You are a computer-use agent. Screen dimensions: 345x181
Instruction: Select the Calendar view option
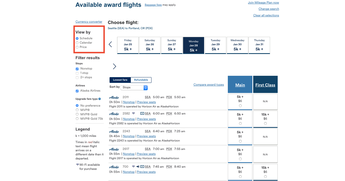[x=77, y=43]
